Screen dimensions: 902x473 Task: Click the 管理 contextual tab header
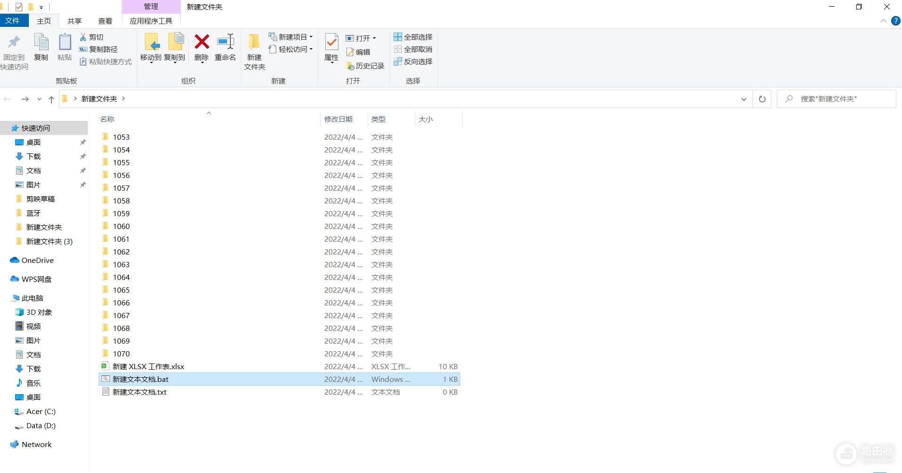point(151,7)
